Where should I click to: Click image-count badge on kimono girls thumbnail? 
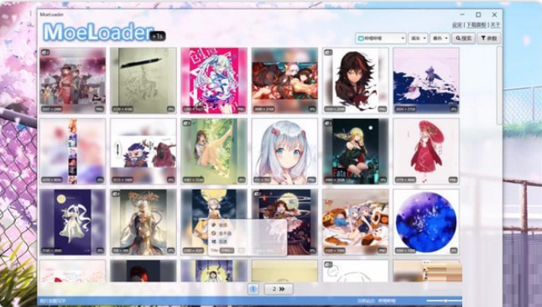point(45,53)
